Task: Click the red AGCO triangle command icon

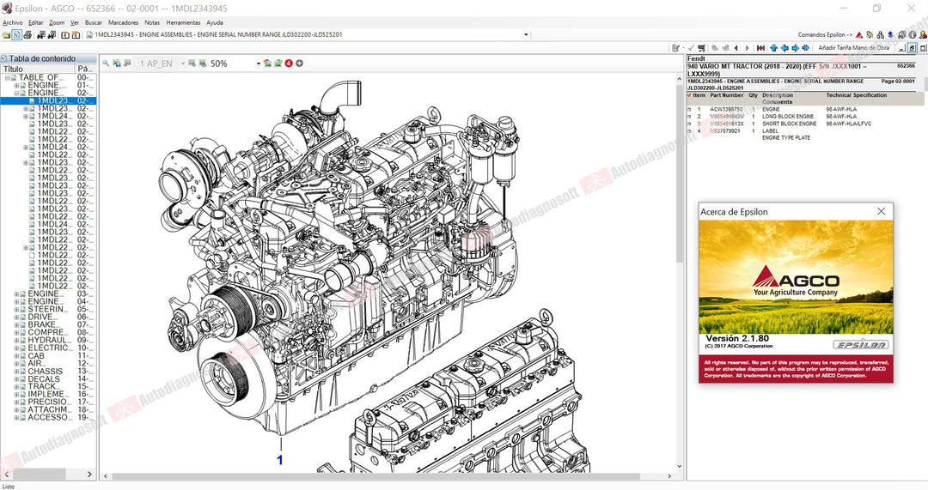Action: pyautogui.click(x=859, y=35)
